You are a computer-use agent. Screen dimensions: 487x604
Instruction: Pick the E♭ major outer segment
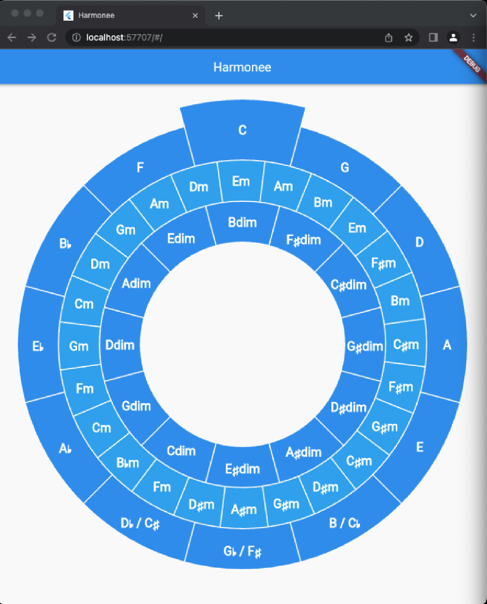[38, 346]
